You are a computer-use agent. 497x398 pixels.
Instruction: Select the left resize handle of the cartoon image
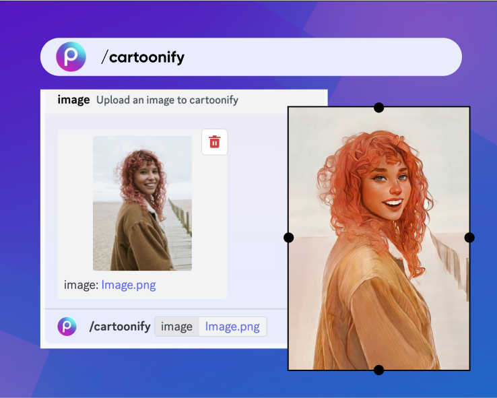pyautogui.click(x=289, y=238)
